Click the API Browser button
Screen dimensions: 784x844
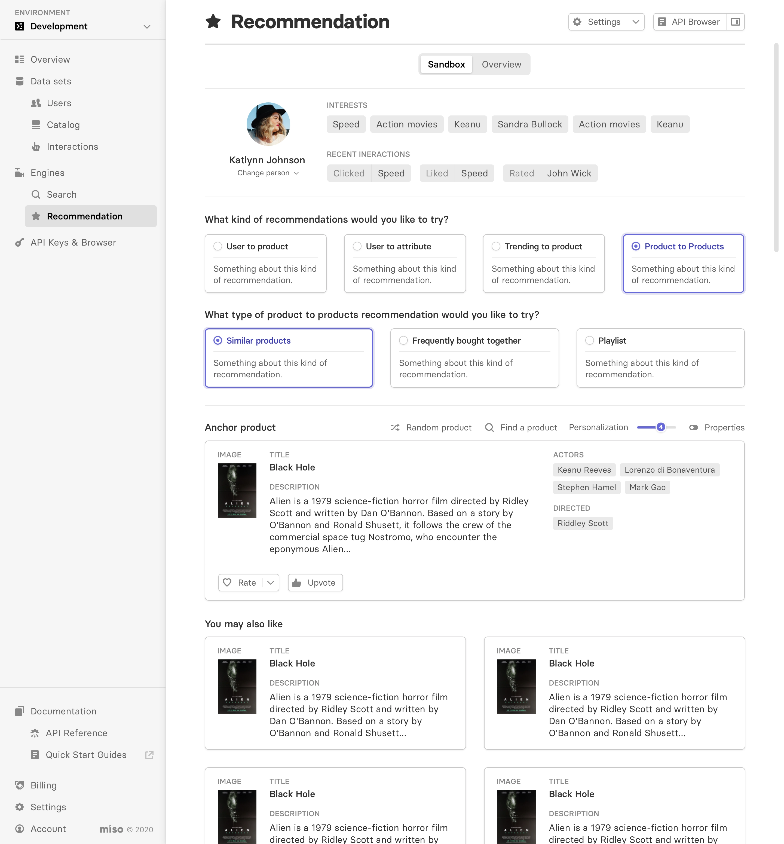690,22
